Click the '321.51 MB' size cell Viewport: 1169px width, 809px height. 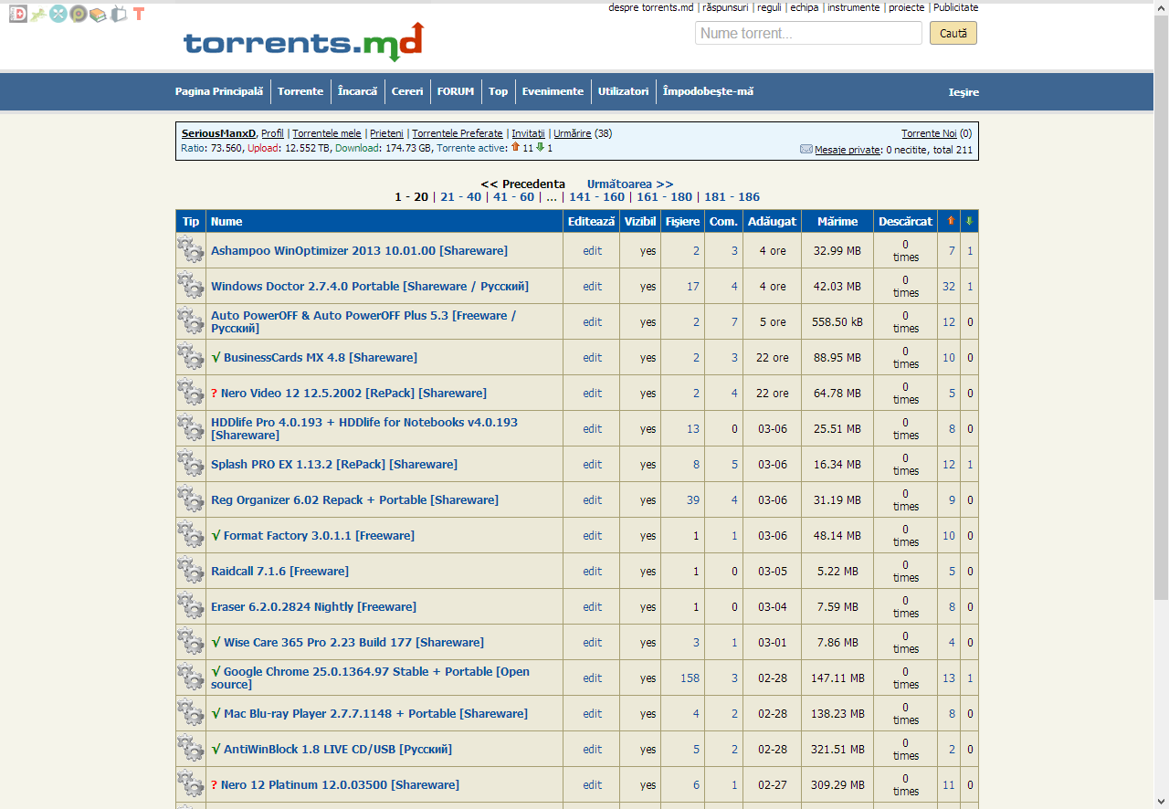pos(837,749)
